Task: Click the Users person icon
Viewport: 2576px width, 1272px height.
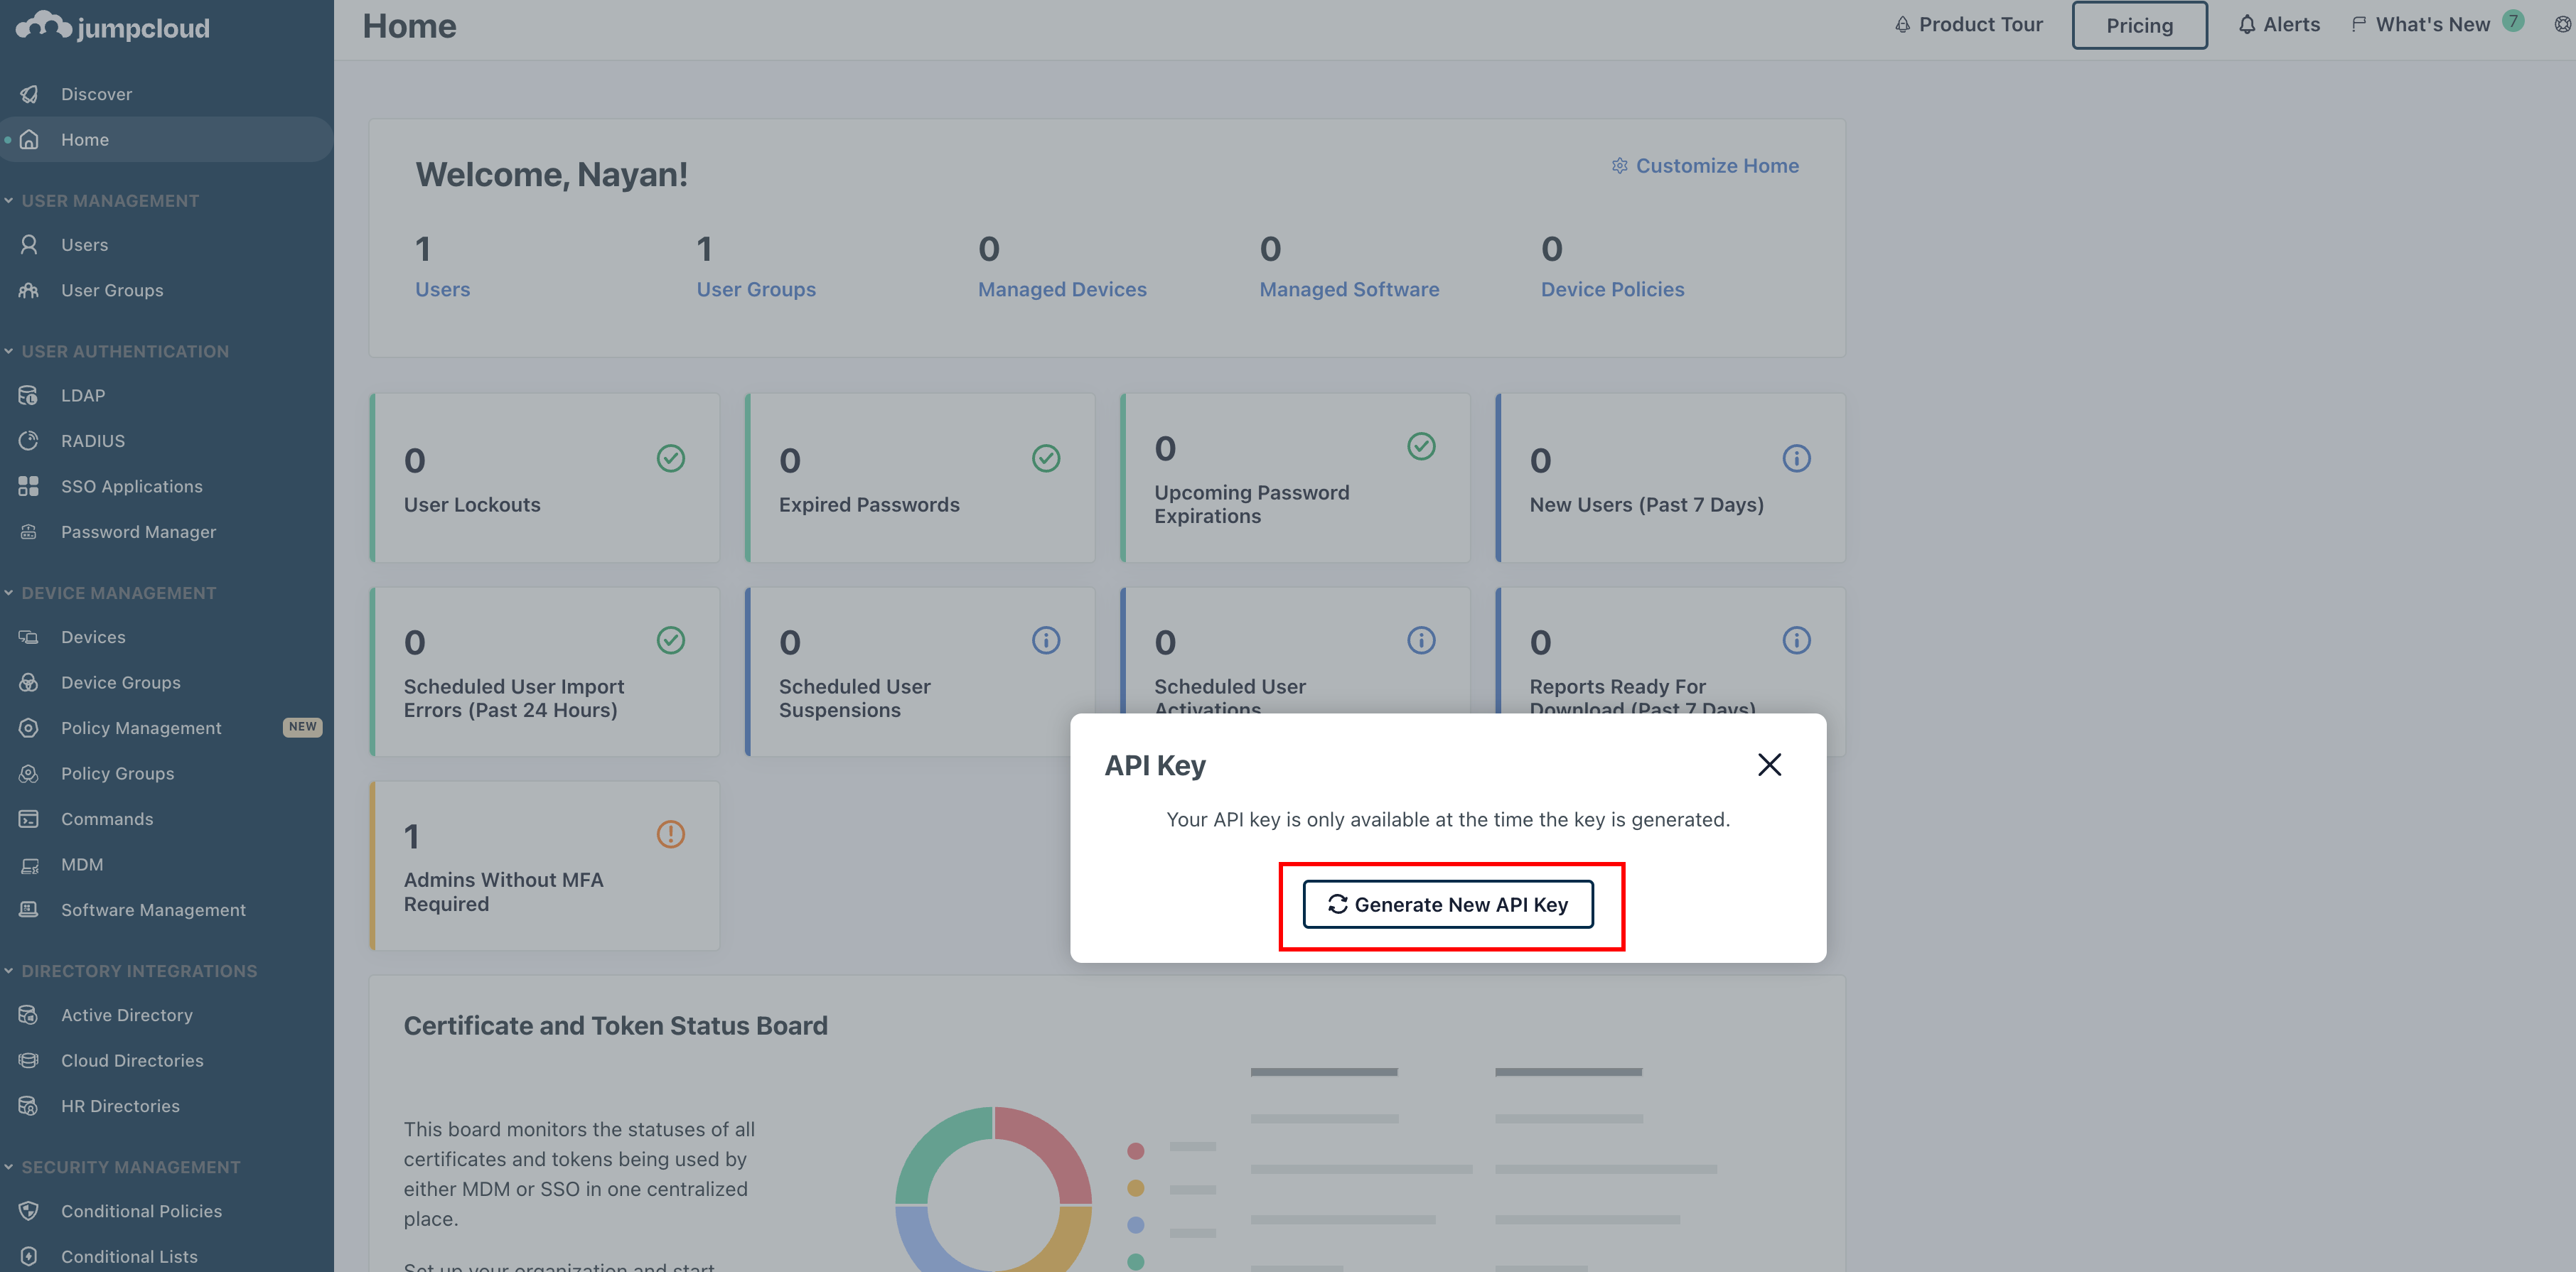Action: click(x=29, y=244)
